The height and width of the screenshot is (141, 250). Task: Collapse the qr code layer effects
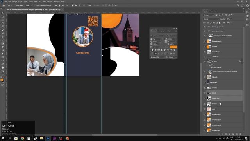(242, 61)
